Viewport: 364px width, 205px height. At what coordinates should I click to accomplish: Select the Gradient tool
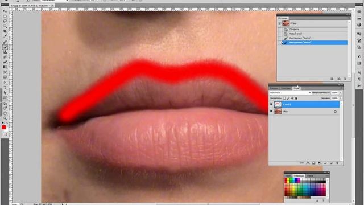click(5, 67)
